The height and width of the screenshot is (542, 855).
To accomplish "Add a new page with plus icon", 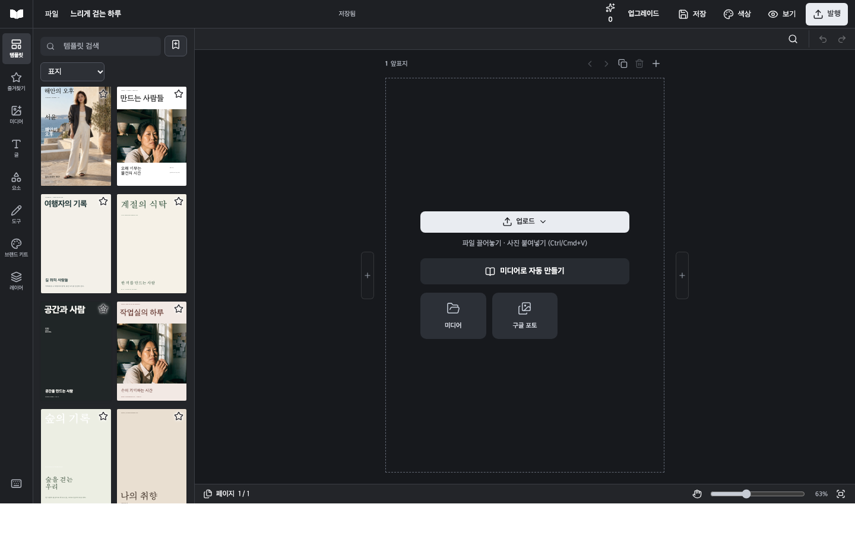I will [656, 64].
